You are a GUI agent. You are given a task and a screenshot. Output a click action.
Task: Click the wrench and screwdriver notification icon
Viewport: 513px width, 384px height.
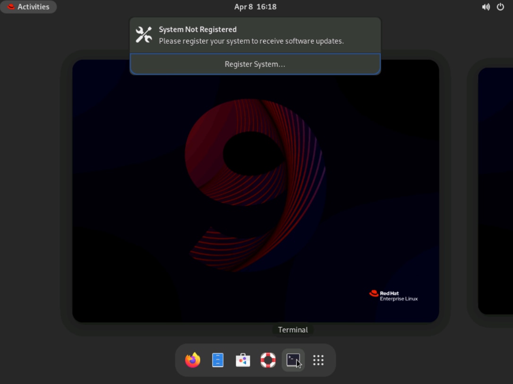pyautogui.click(x=144, y=34)
